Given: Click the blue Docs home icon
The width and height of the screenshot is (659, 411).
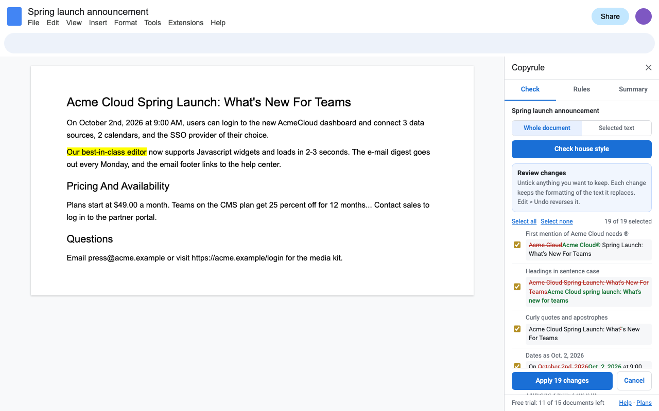Looking at the screenshot, I should coord(14,16).
